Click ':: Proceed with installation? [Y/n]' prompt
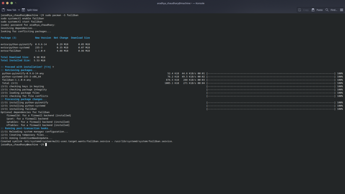This screenshot has width=345, height=194. click(26, 67)
